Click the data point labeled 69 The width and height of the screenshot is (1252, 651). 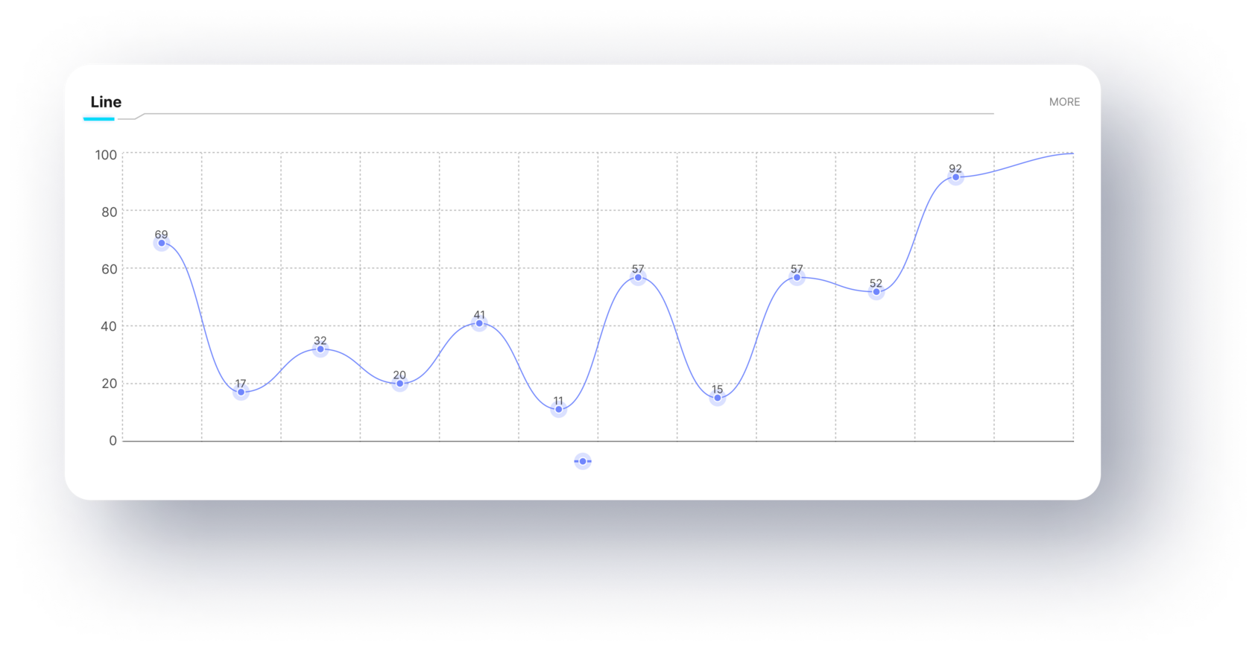pos(162,244)
